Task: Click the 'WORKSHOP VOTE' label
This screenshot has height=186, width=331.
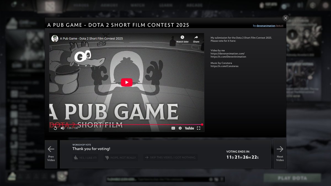Action: click(82, 145)
